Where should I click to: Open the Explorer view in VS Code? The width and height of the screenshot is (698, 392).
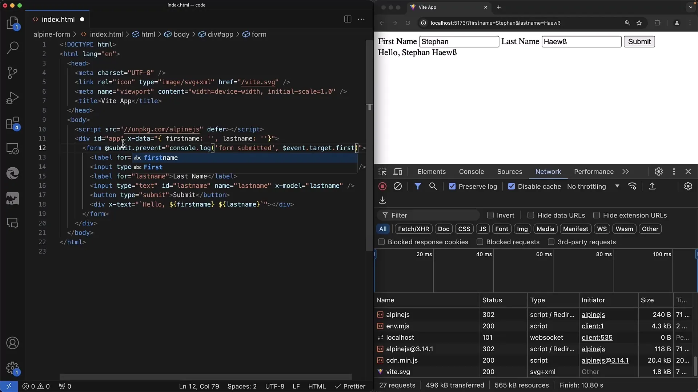13,23
